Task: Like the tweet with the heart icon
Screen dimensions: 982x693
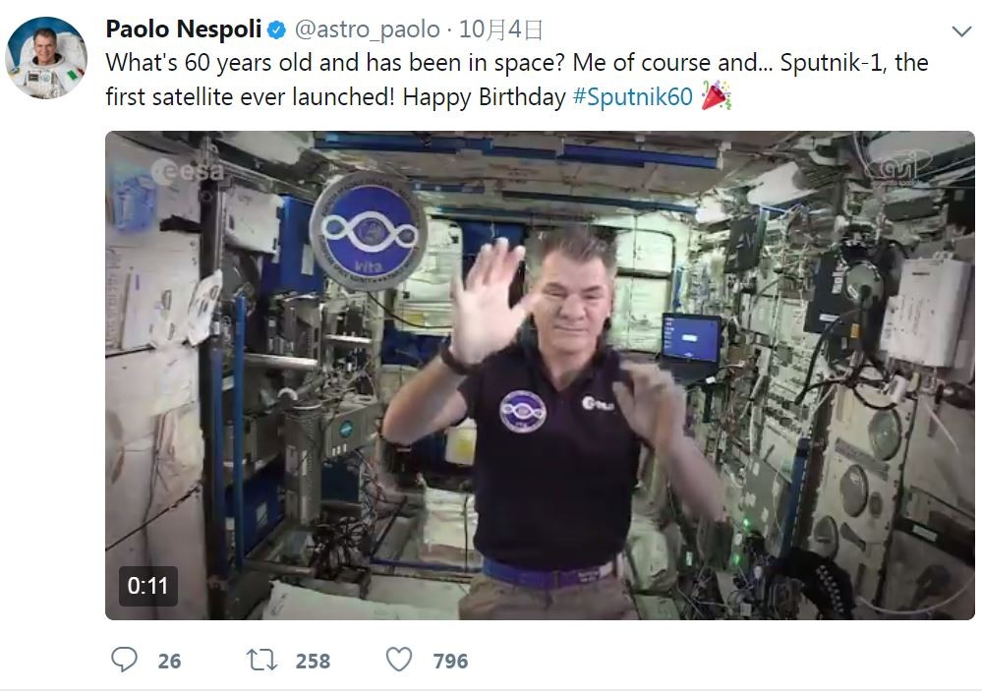Action: coord(398,660)
